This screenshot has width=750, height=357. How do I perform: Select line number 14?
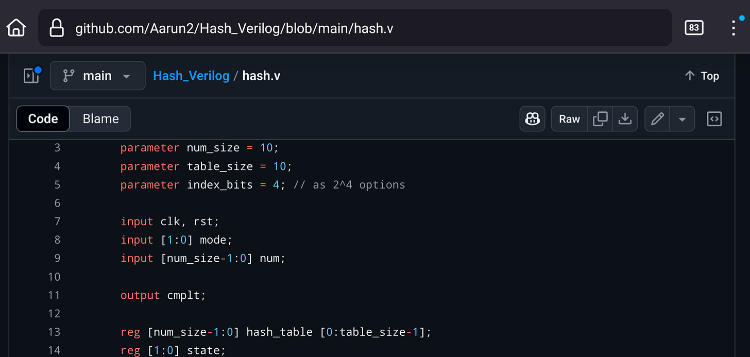point(54,350)
